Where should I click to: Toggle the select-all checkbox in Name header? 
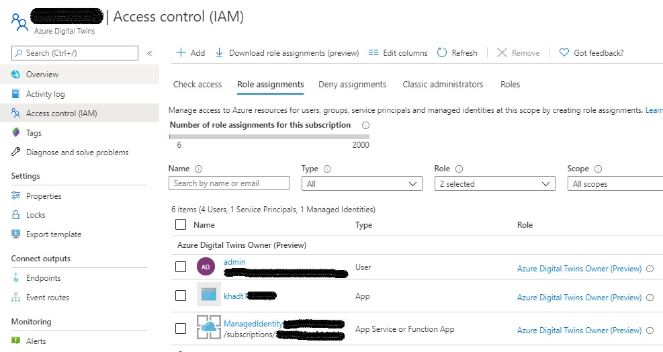pyautogui.click(x=181, y=224)
